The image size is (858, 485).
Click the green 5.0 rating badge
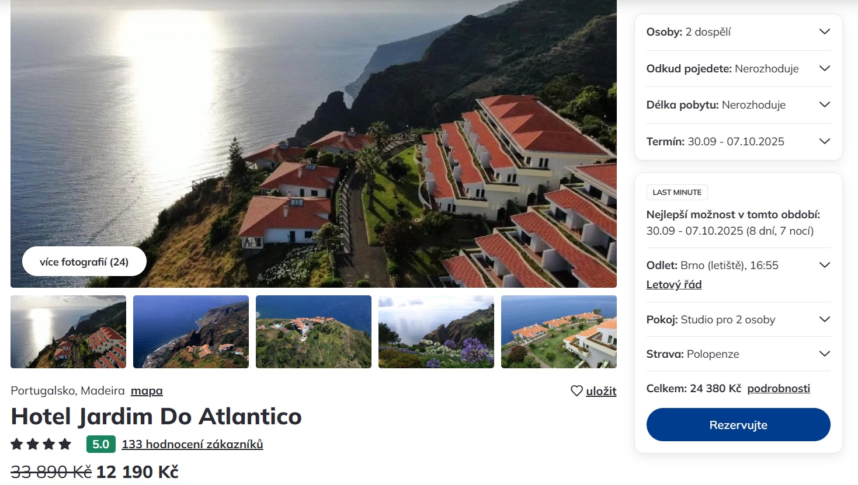click(100, 445)
